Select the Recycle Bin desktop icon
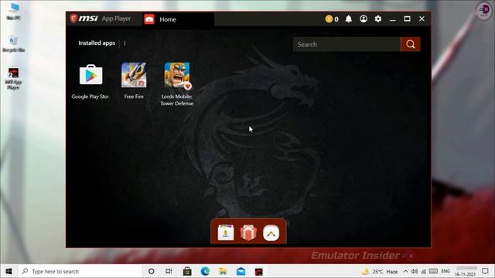 tap(14, 43)
